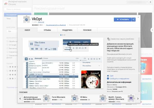Image resolution: width=154 pixels, height=108 pixels.
Task: Click the Chrome Web Store logo
Action: click(6, 4)
